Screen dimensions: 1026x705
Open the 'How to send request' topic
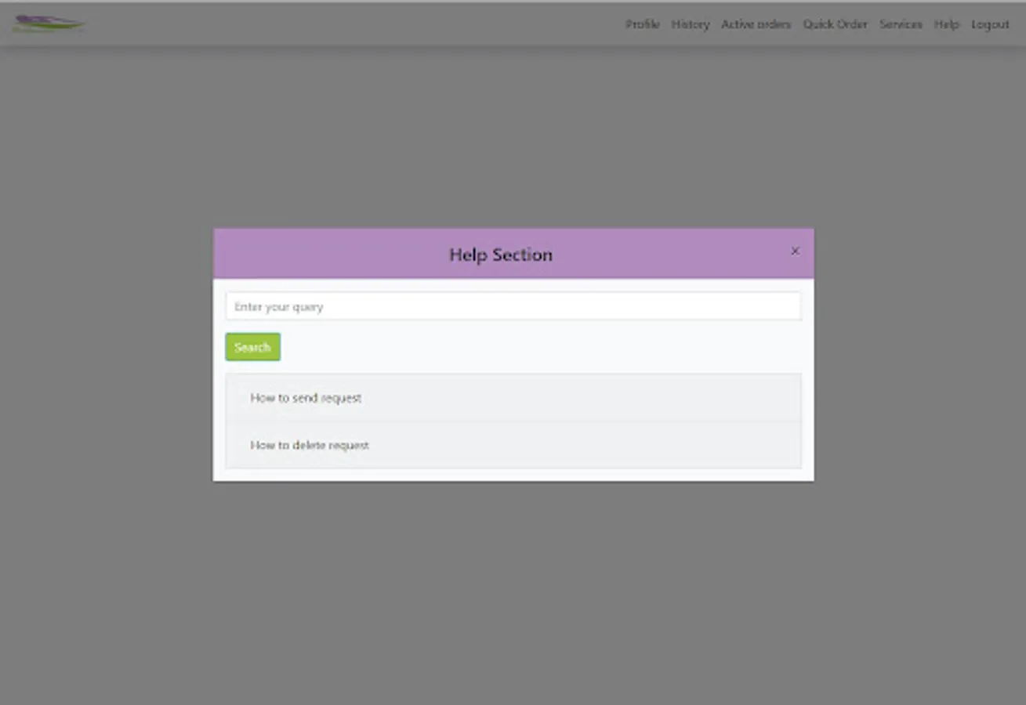pyautogui.click(x=513, y=398)
